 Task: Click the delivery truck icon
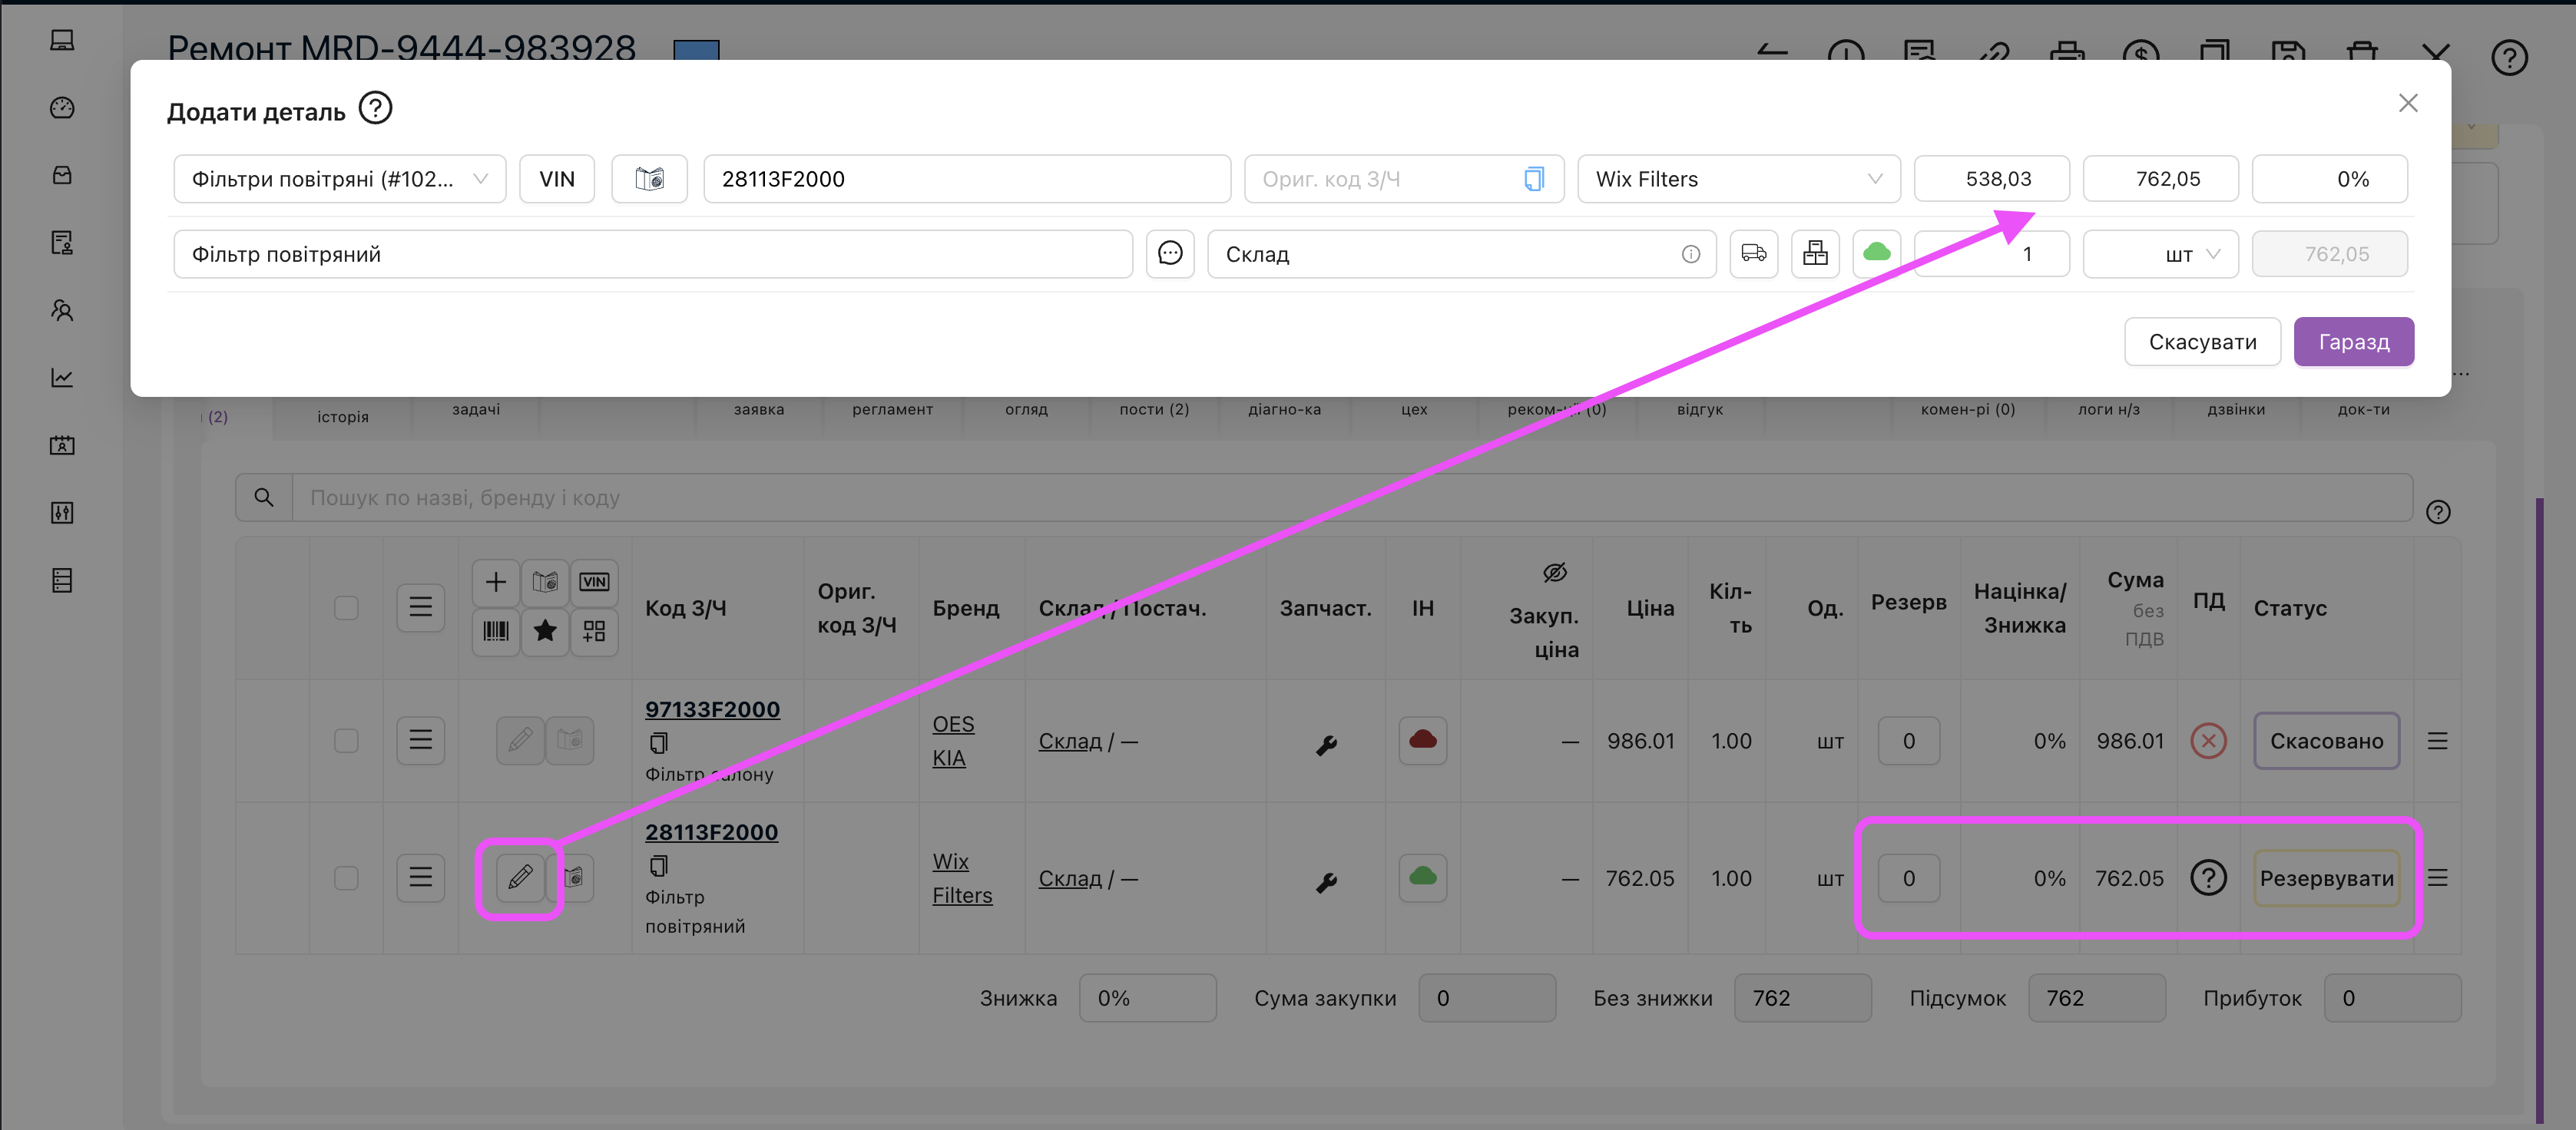1753,254
